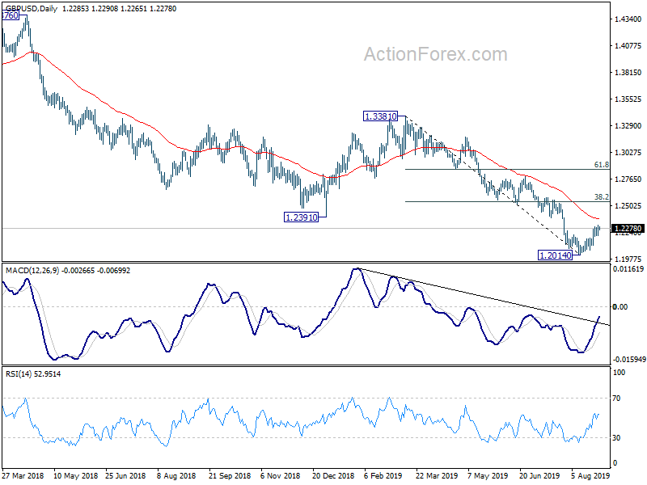The width and height of the screenshot is (647, 485).
Task: Select the 1.32900 price axis value
Action: coord(628,126)
